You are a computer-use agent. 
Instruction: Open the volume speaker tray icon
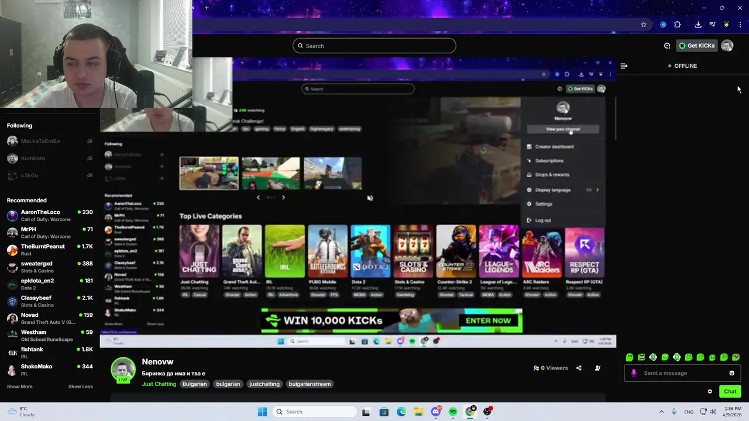pyautogui.click(x=713, y=412)
